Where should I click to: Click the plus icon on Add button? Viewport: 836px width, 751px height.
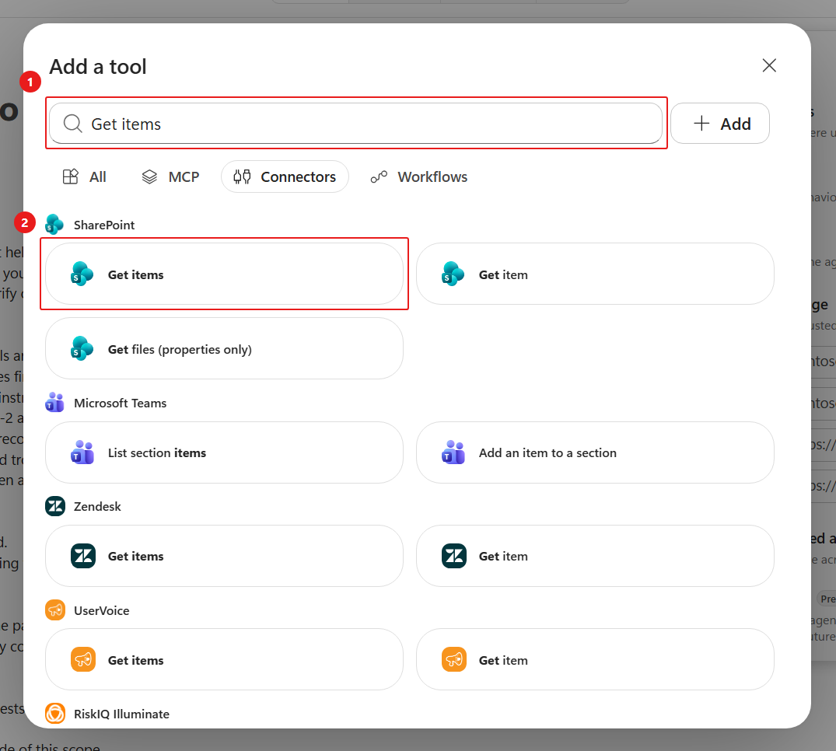(x=701, y=123)
